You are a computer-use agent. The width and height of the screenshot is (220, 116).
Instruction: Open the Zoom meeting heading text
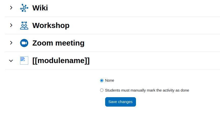tap(58, 43)
